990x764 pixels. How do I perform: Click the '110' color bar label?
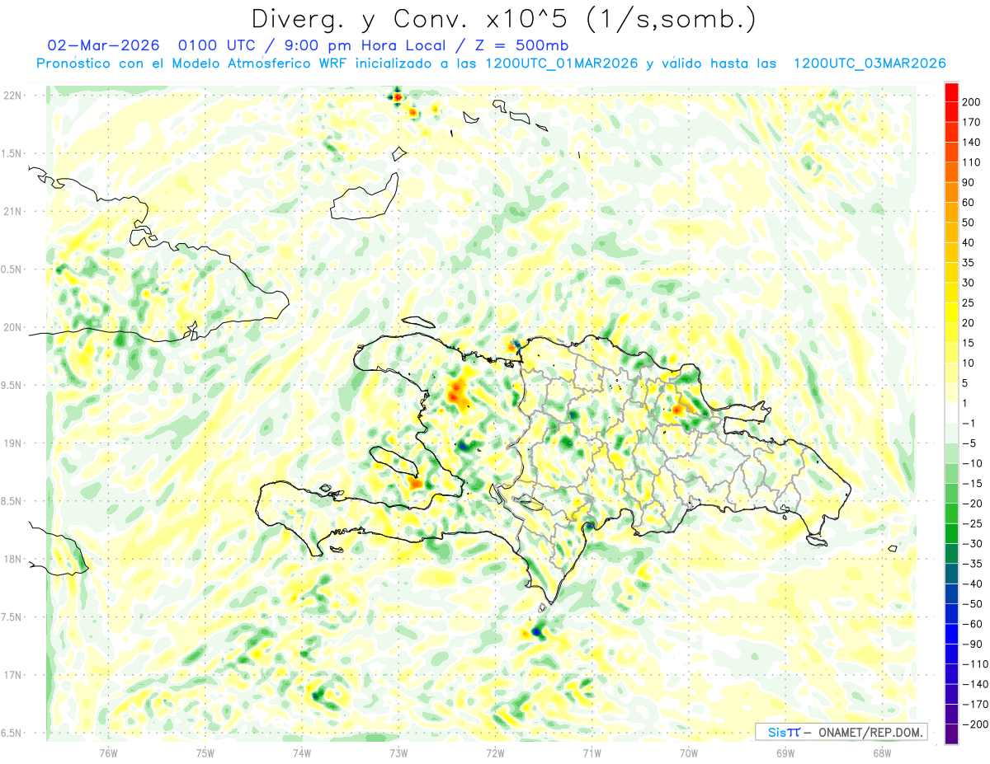[x=973, y=162]
